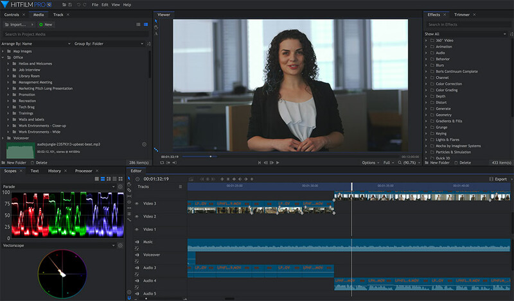
Task: Click Delete in the Media panel
Action: point(39,163)
